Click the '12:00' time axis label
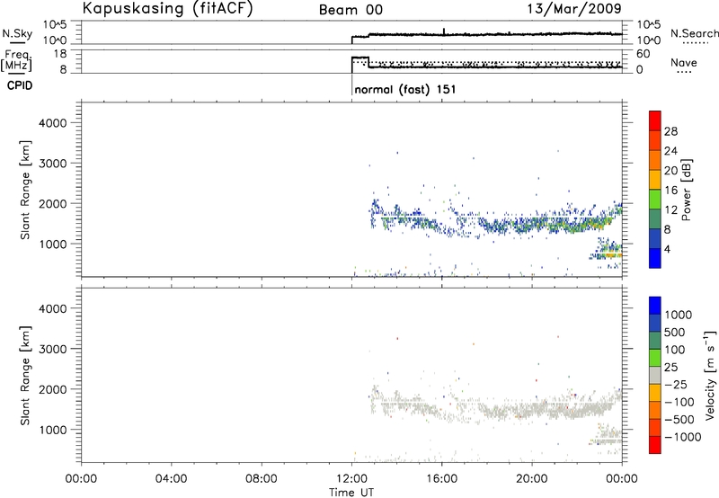Screen dimensions: 719x498 tap(351, 479)
